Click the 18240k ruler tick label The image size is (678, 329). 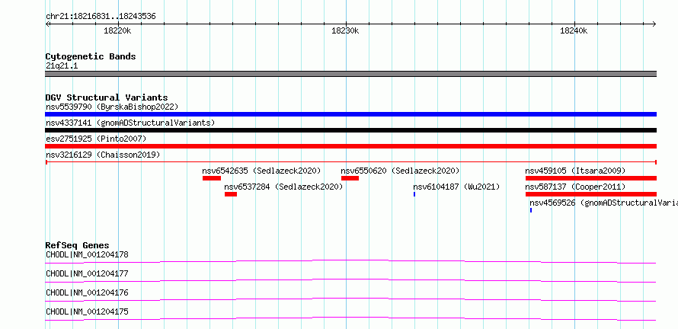tap(574, 30)
